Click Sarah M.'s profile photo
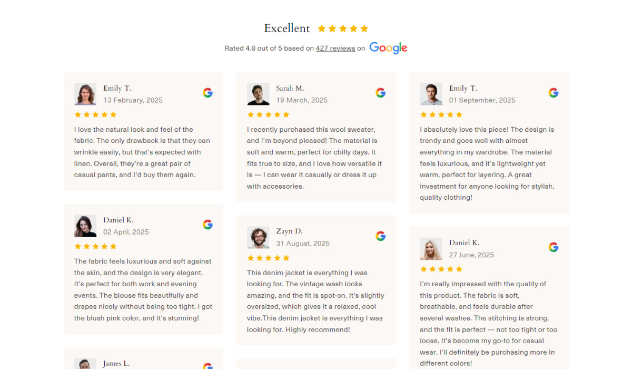Screen dimensions: 632x369 click(x=258, y=94)
